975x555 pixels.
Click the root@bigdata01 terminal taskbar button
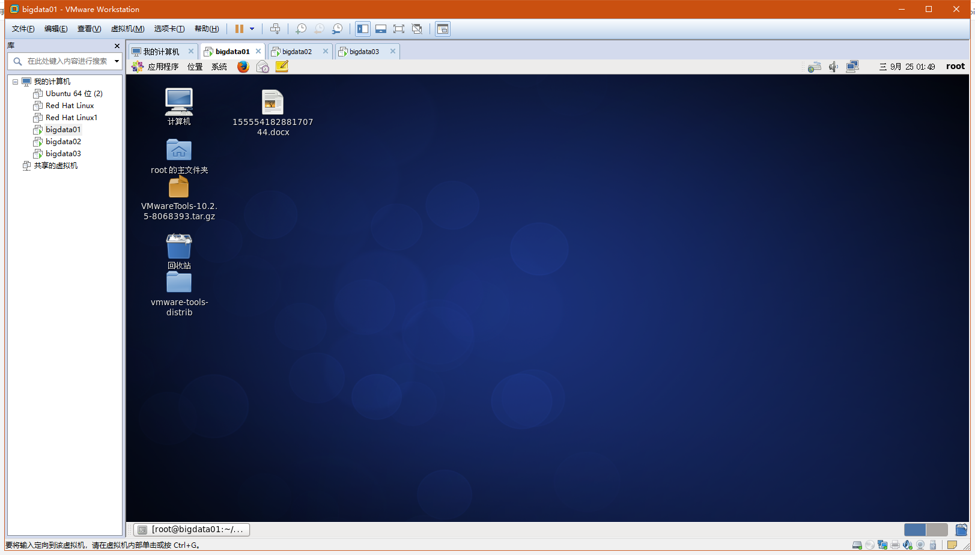[192, 529]
